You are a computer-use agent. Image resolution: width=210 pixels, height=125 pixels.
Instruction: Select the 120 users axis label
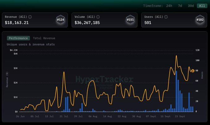pos(197,50)
